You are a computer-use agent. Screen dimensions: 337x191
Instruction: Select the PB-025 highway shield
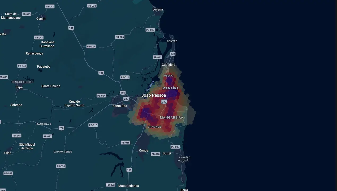coord(120,37)
